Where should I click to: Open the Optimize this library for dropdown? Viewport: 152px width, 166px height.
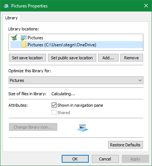pos(76,80)
